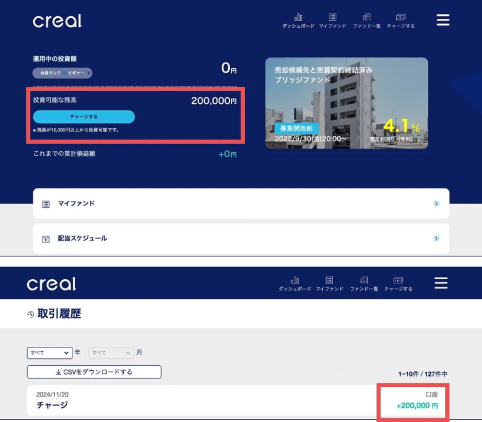Select マイファンド nav item above the 取引履歴 title
Image resolution: width=482 pixels, height=422 pixels.
329,283
